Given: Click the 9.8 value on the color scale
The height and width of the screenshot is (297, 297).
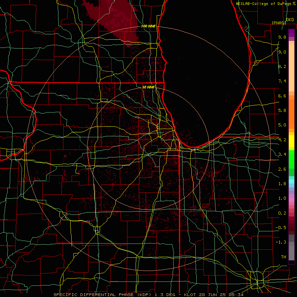Looking at the screenshot, I should (x=282, y=37).
